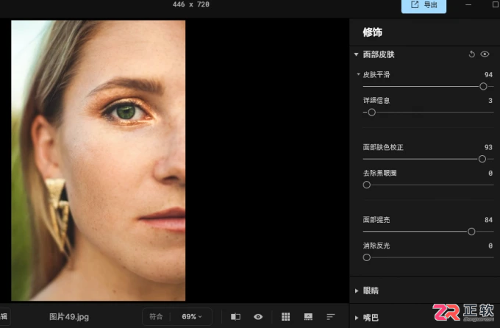The width and height of the screenshot is (500, 328).
Task: Click the 去除黑眼圈 slider handle
Action: tap(367, 185)
